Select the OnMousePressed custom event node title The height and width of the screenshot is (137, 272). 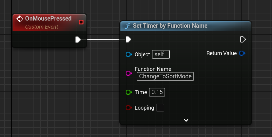tap(48, 18)
